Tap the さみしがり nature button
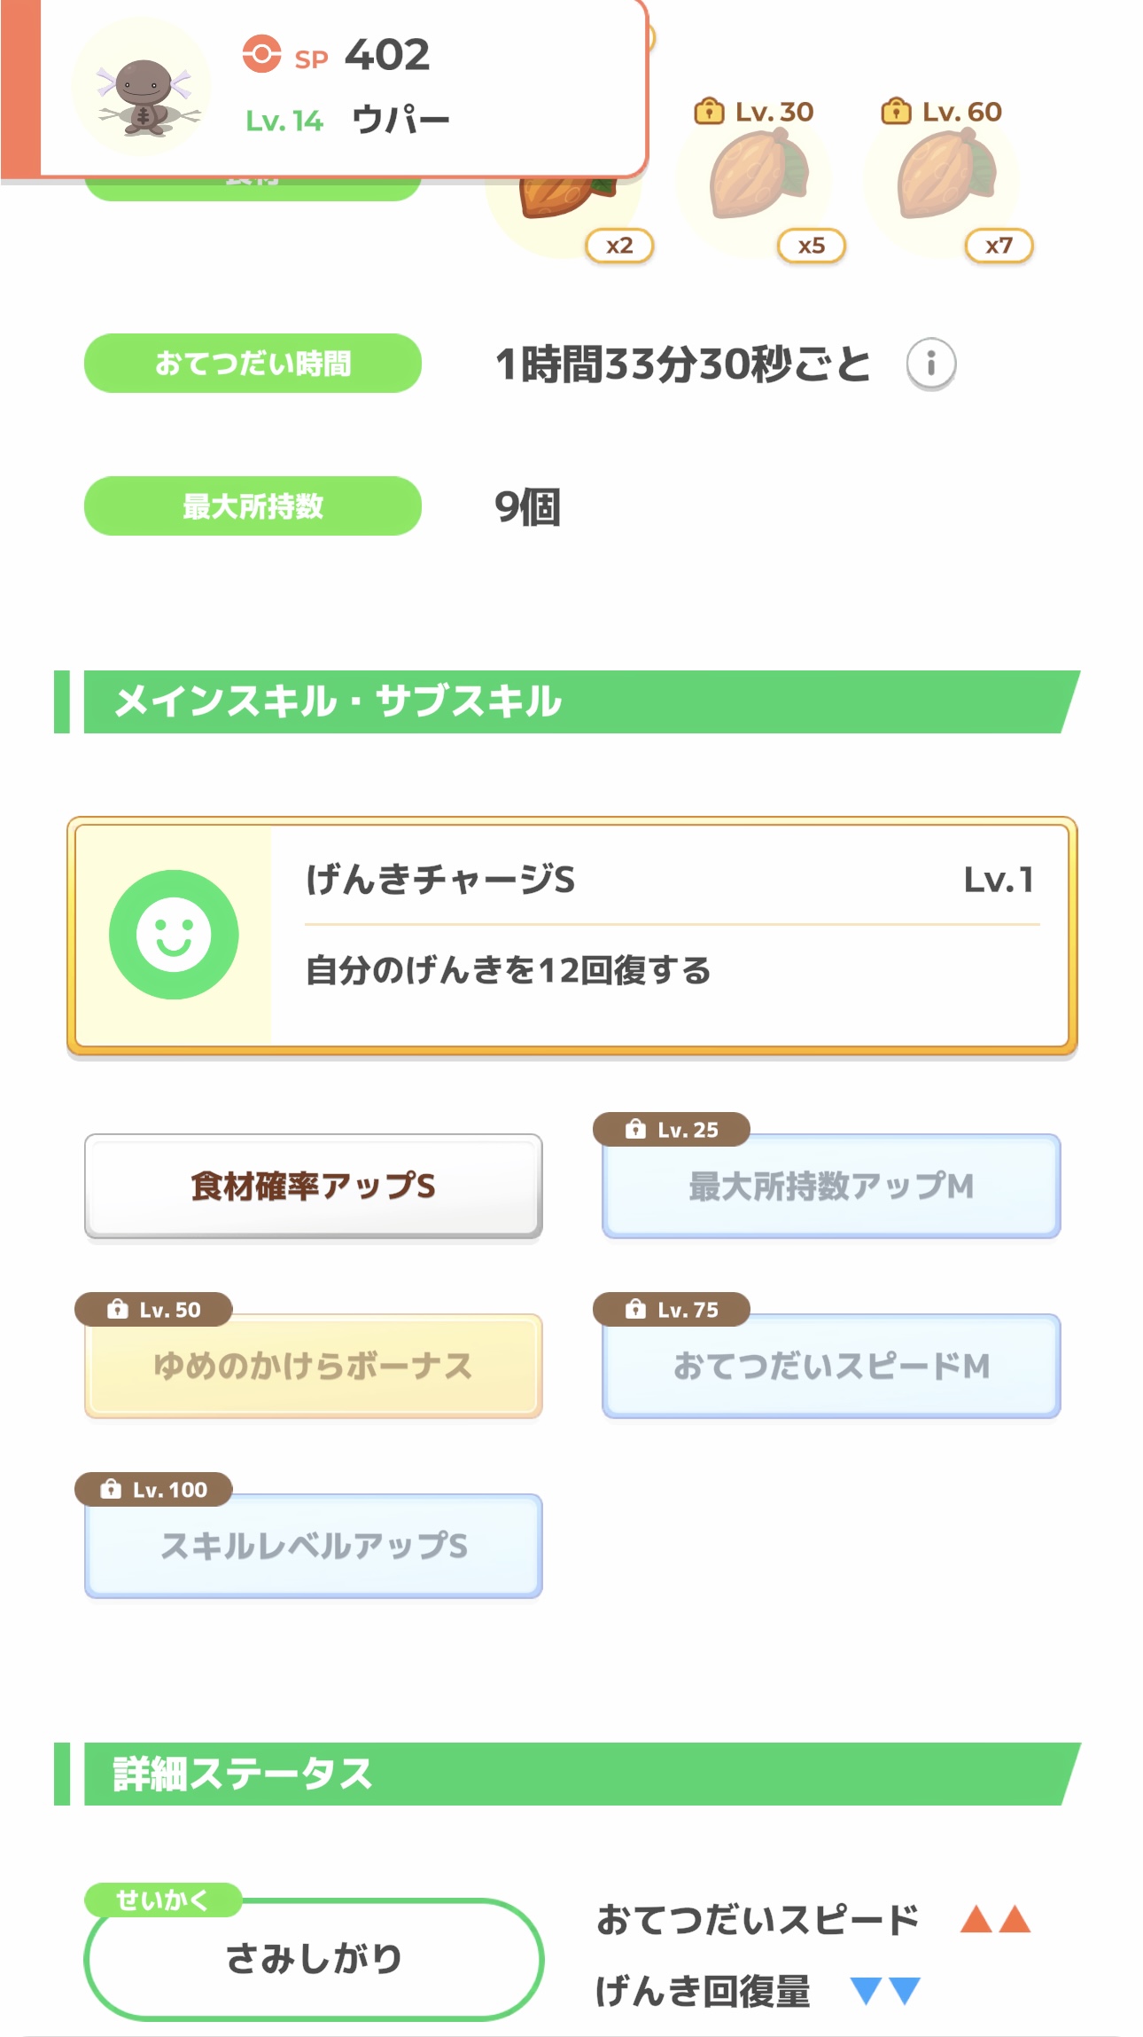Screen dimensions: 1143x2037 tap(314, 1958)
